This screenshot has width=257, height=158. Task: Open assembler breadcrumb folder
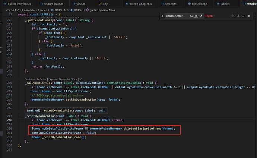click(30, 10)
